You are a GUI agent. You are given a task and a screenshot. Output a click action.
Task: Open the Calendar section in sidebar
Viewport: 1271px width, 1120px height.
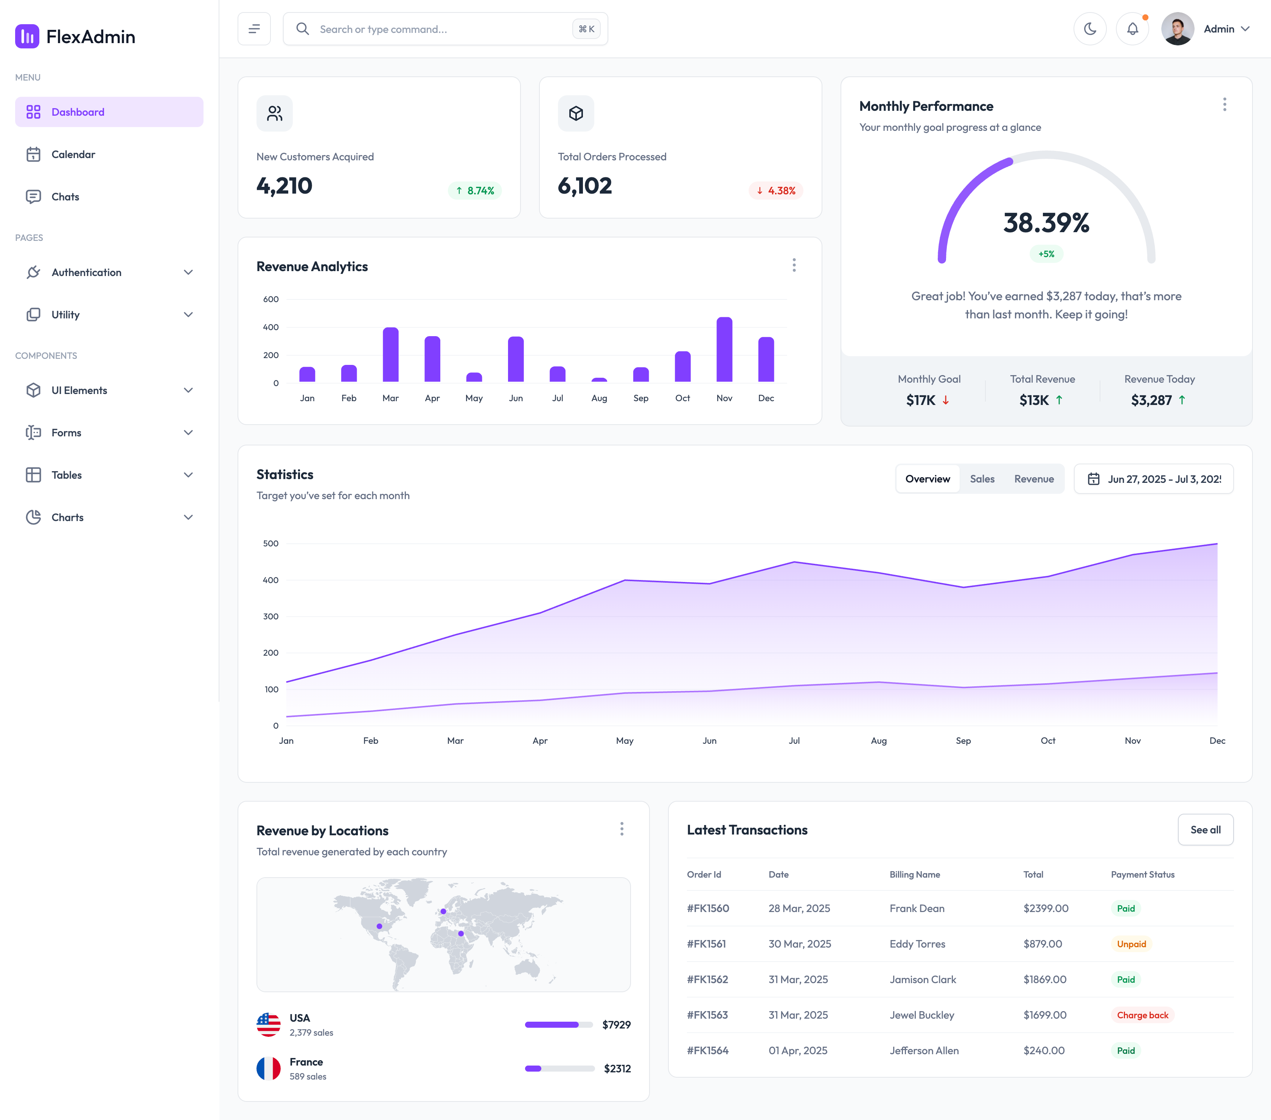73,154
